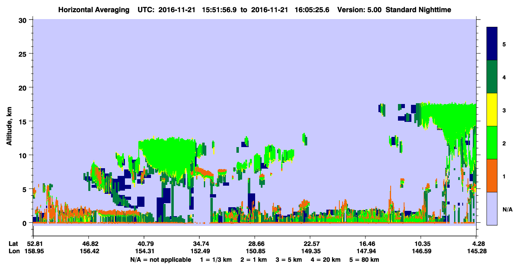The height and width of the screenshot is (271, 529).
Task: Click the 'Lat' row label
Action: click(13, 244)
